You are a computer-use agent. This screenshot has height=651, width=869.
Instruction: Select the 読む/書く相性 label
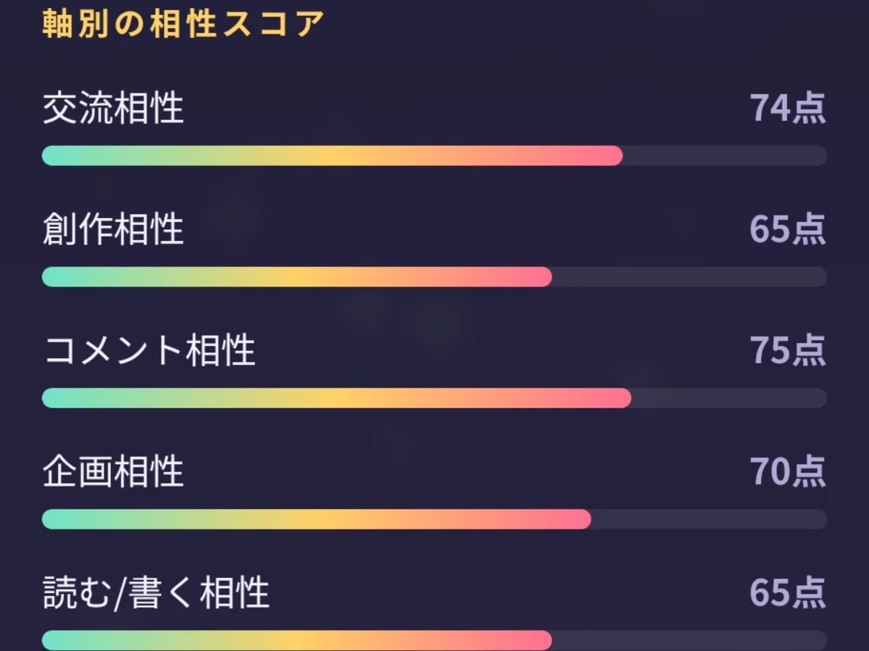pos(156,593)
